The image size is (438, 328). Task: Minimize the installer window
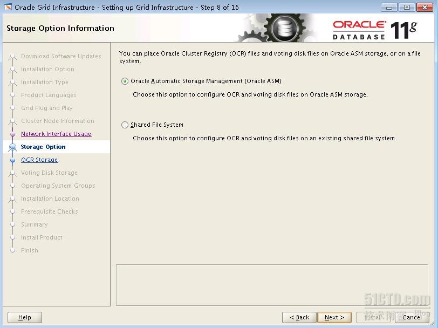(x=389, y=7)
